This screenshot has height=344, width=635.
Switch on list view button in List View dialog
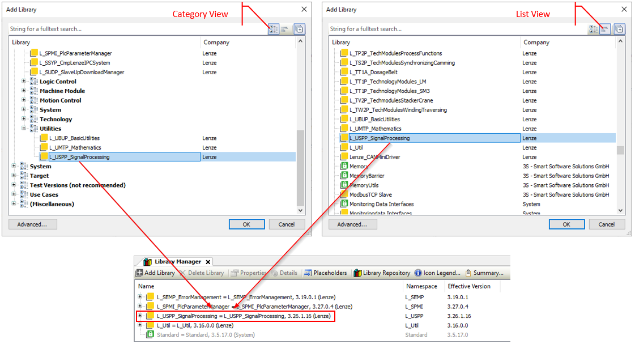pos(606,29)
